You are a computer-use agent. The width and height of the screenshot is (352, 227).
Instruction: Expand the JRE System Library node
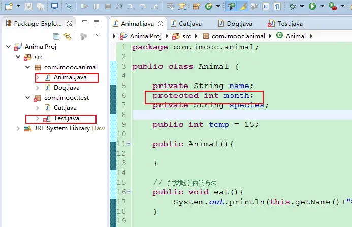pos(18,128)
